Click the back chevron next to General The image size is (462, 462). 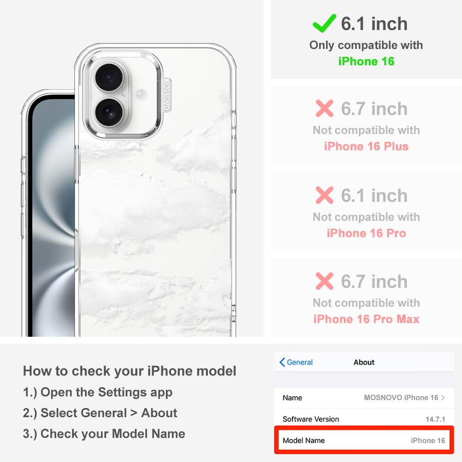coord(282,362)
